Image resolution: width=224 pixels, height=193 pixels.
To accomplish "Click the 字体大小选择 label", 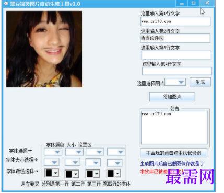I will (x=22, y=160).
